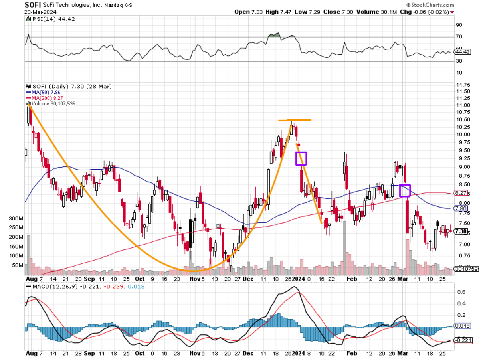This screenshot has height=358, width=479.
Task: Click the orange horizontal line at 10.50 peak
Action: [x=295, y=120]
